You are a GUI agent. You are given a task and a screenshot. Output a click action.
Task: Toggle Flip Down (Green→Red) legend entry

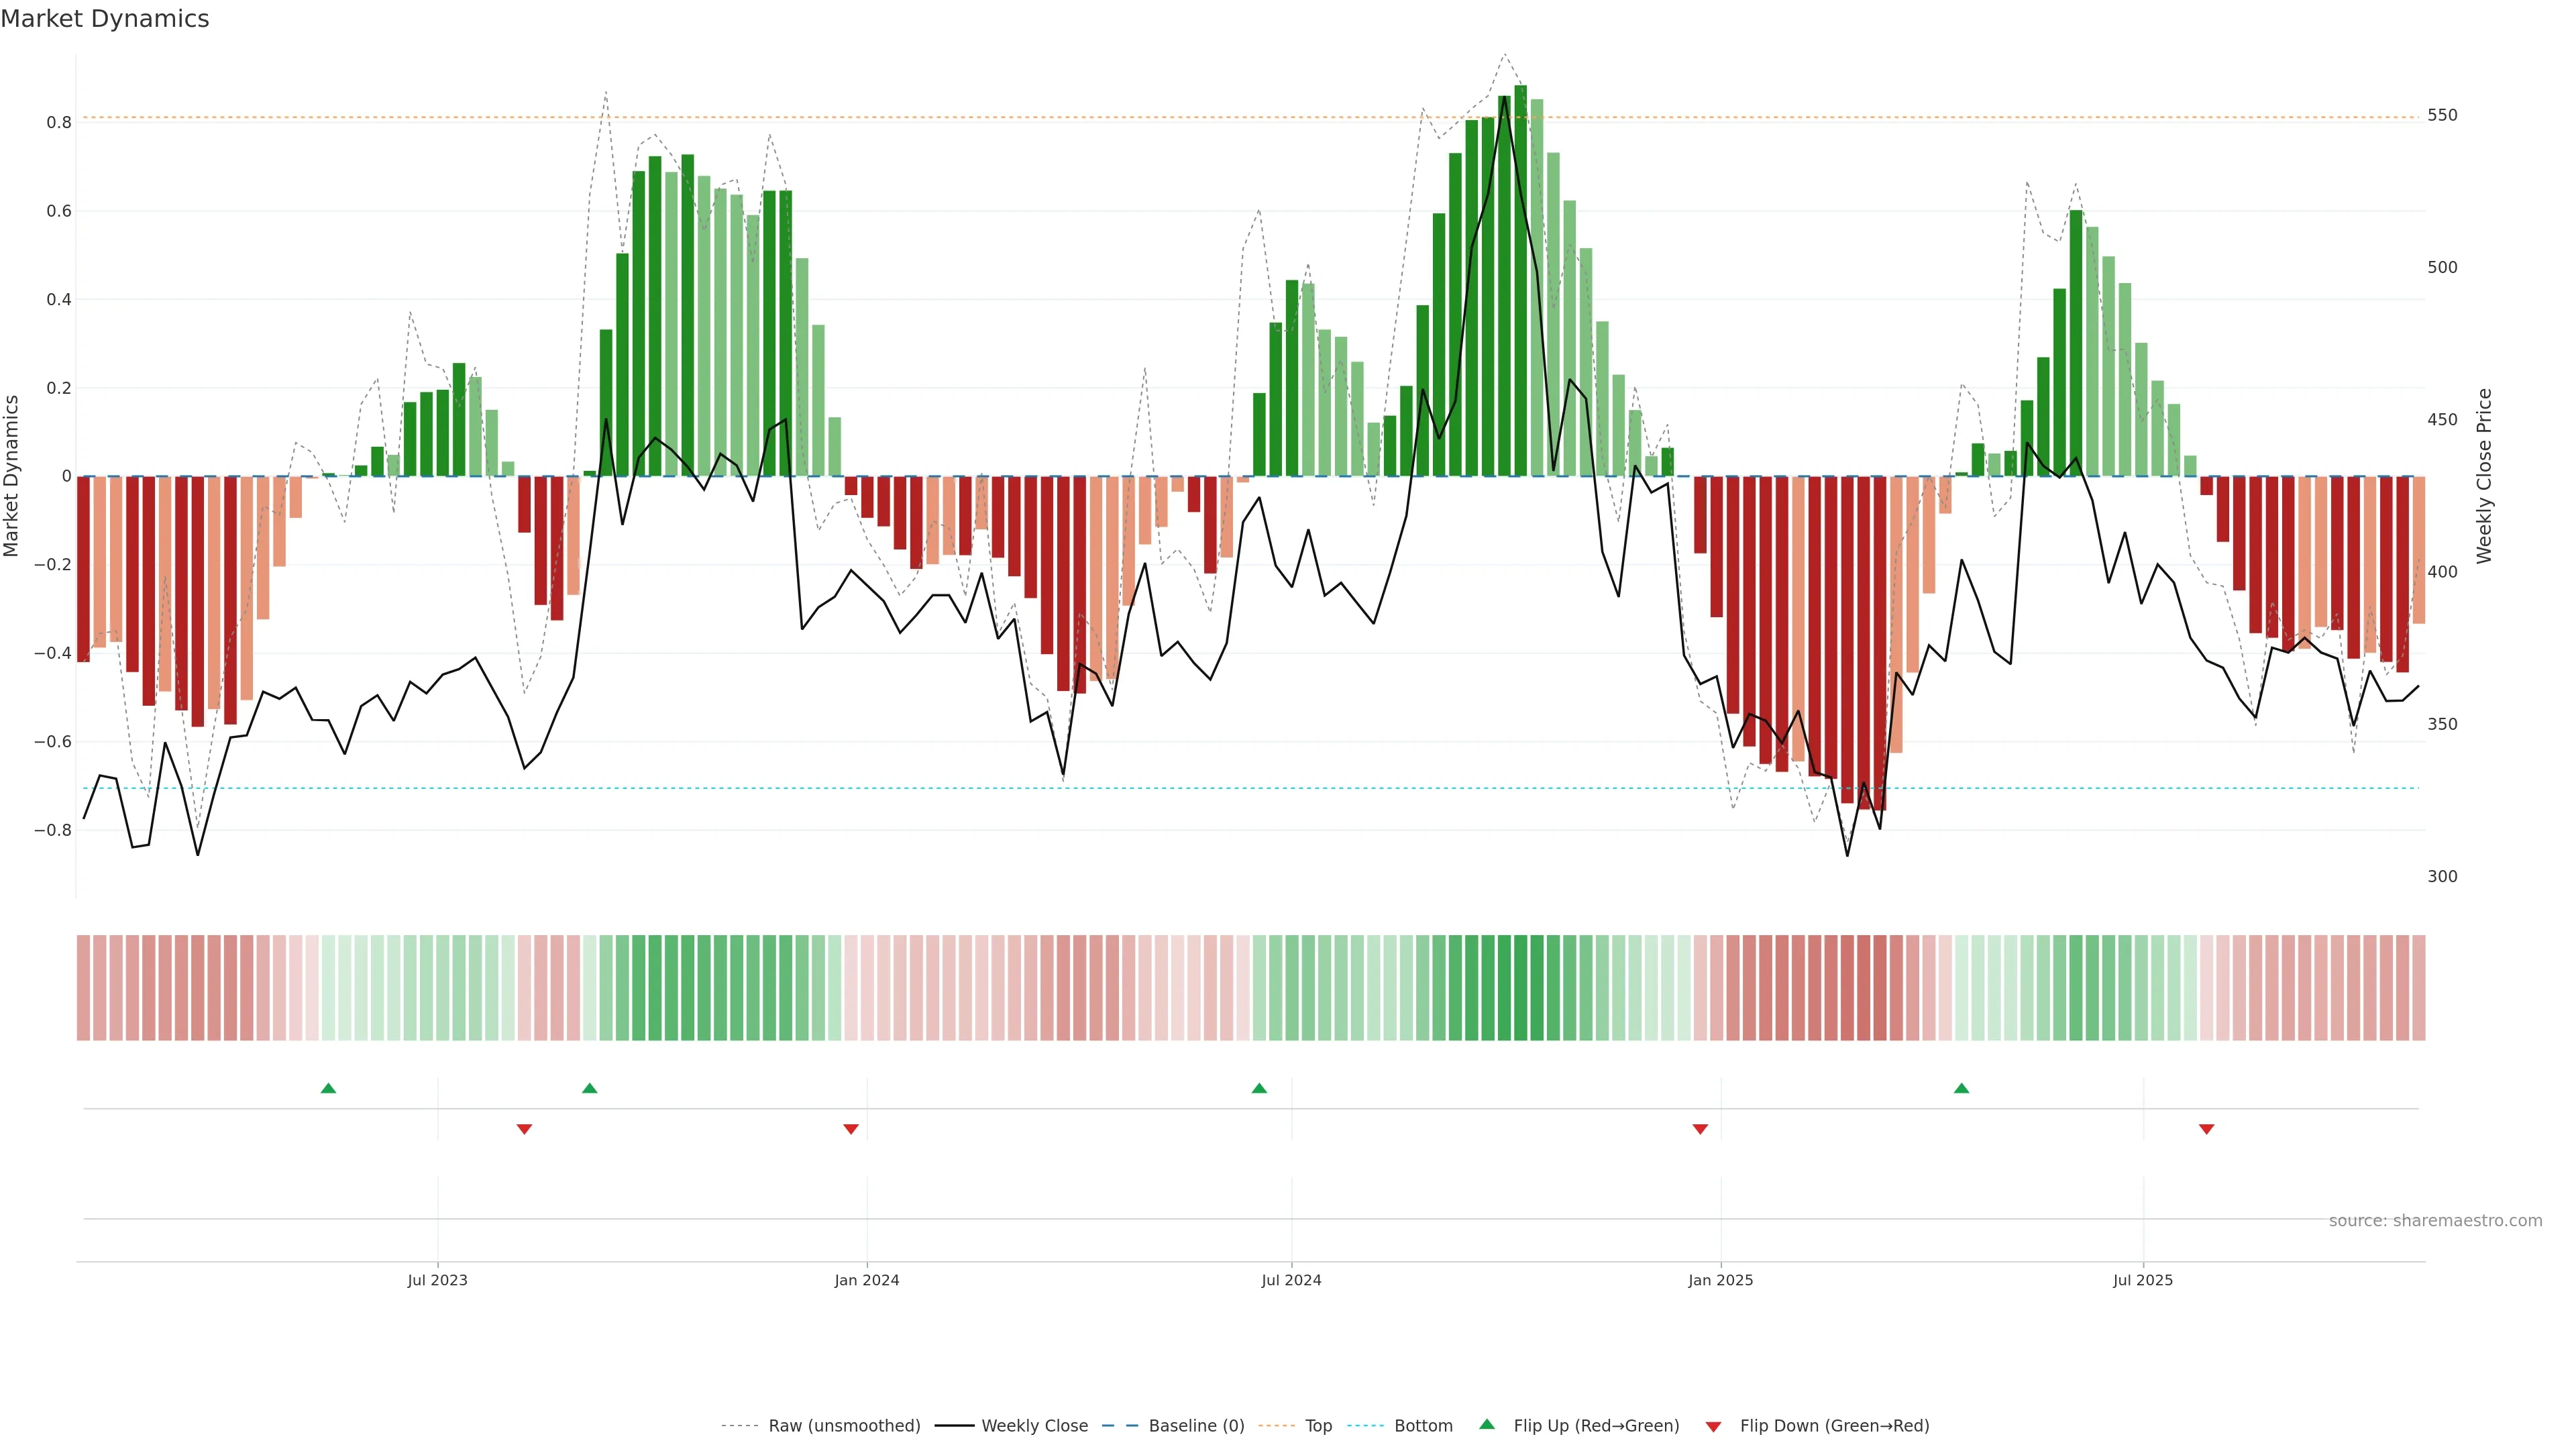pos(1834,1426)
